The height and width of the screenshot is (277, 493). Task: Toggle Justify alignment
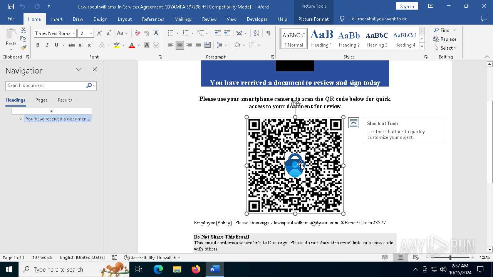(x=198, y=45)
